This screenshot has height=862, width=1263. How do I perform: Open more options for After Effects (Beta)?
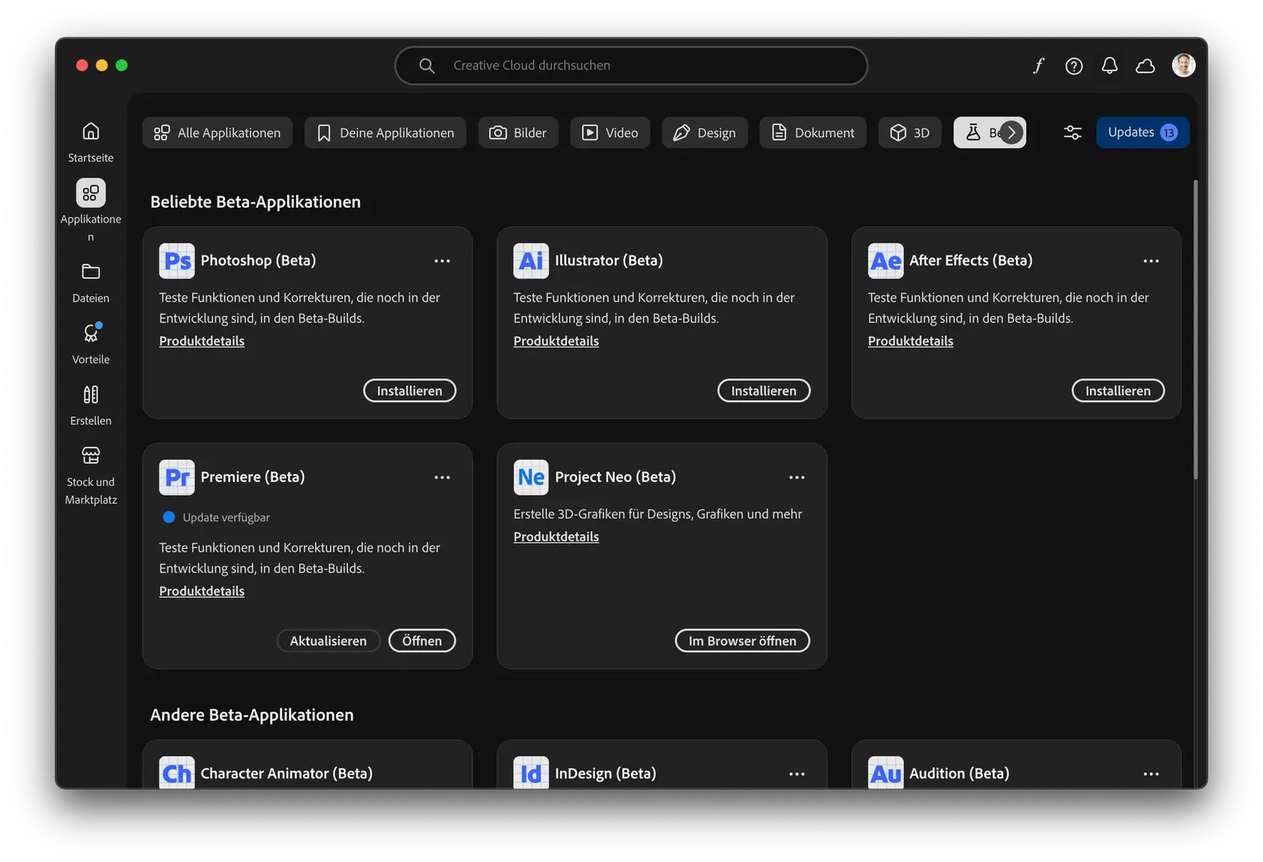point(1151,261)
